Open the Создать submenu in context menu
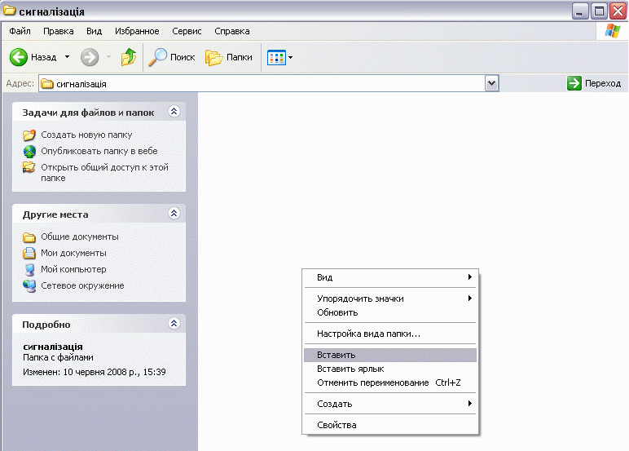This screenshot has width=629, height=451. point(335,404)
